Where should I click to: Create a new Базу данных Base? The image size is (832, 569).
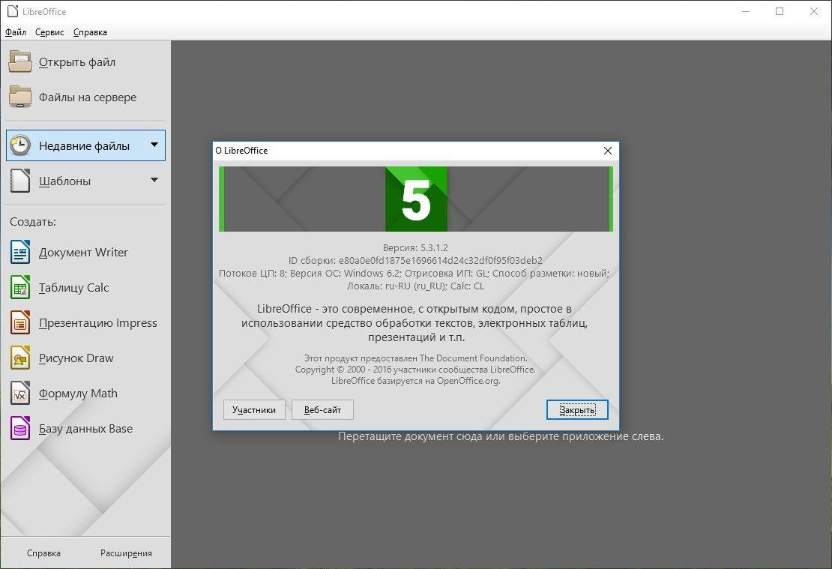(x=86, y=429)
